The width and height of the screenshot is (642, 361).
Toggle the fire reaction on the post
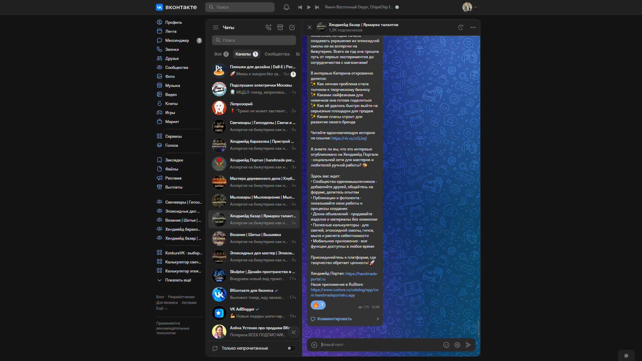[x=318, y=305]
